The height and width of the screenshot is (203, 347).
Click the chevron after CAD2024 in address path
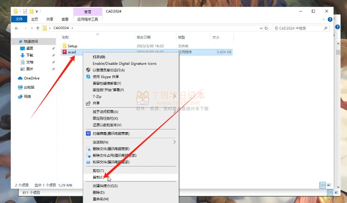coord(72,28)
